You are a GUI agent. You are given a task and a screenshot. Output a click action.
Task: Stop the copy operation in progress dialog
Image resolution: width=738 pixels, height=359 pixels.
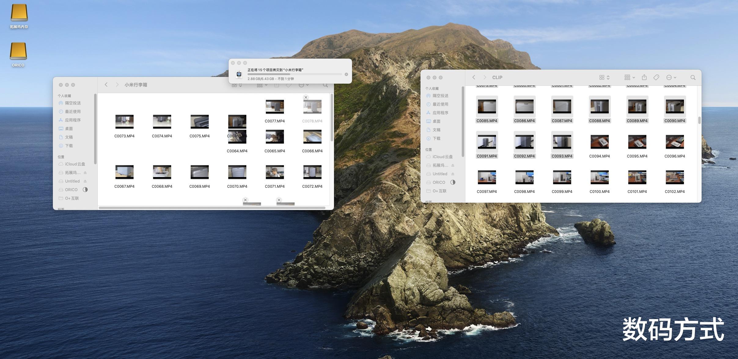346,74
